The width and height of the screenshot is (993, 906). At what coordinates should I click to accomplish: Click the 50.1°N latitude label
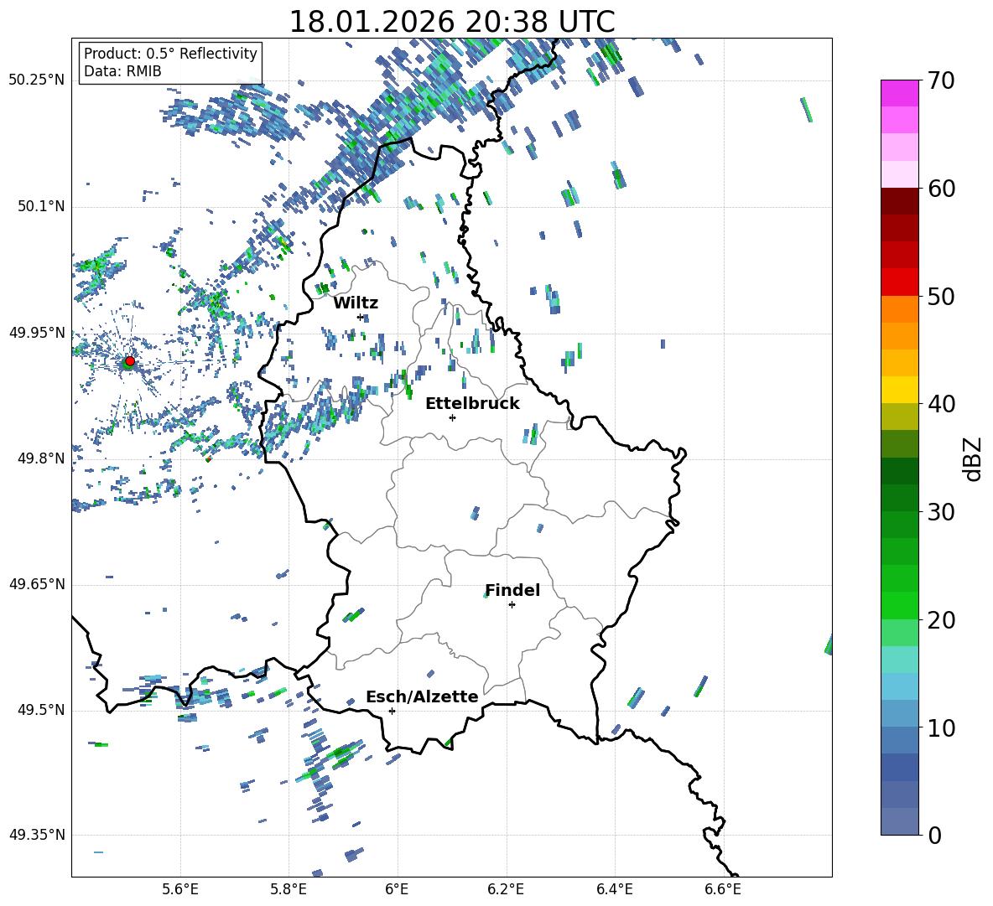pos(40,206)
